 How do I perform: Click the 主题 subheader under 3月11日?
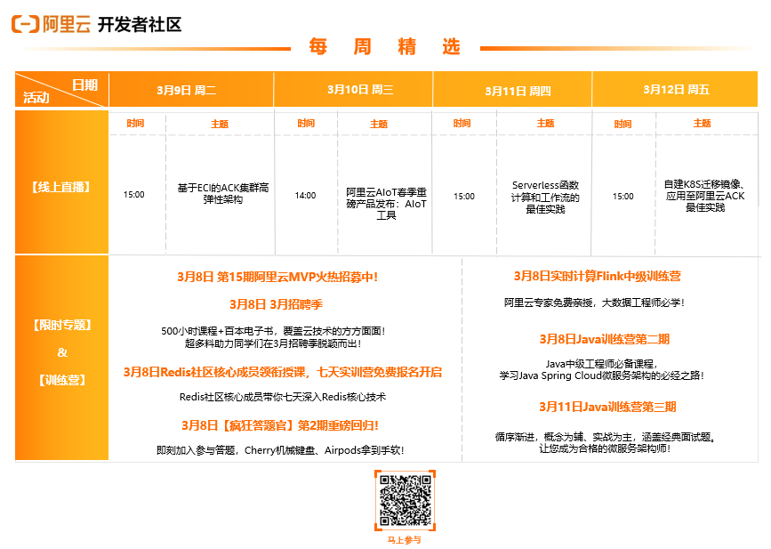[546, 123]
